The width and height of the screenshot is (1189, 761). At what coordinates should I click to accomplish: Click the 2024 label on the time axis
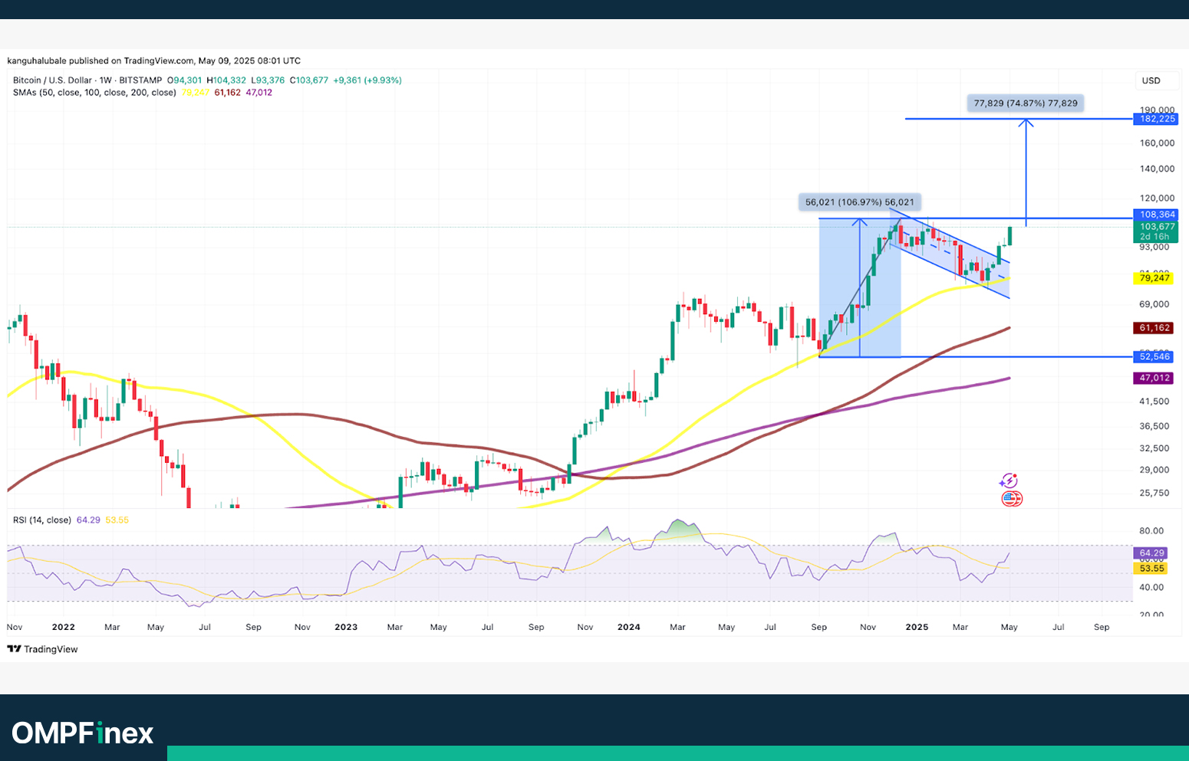(x=629, y=627)
